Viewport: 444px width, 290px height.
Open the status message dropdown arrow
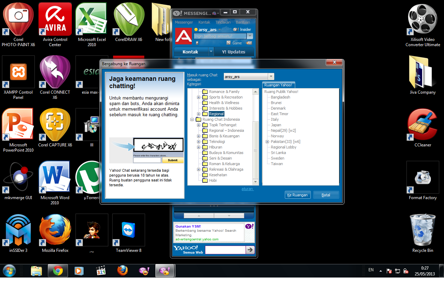(x=250, y=36)
